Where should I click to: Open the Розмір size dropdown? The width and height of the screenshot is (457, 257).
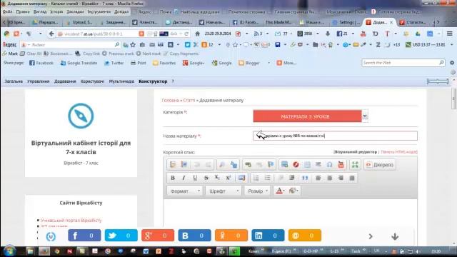[x=257, y=191]
